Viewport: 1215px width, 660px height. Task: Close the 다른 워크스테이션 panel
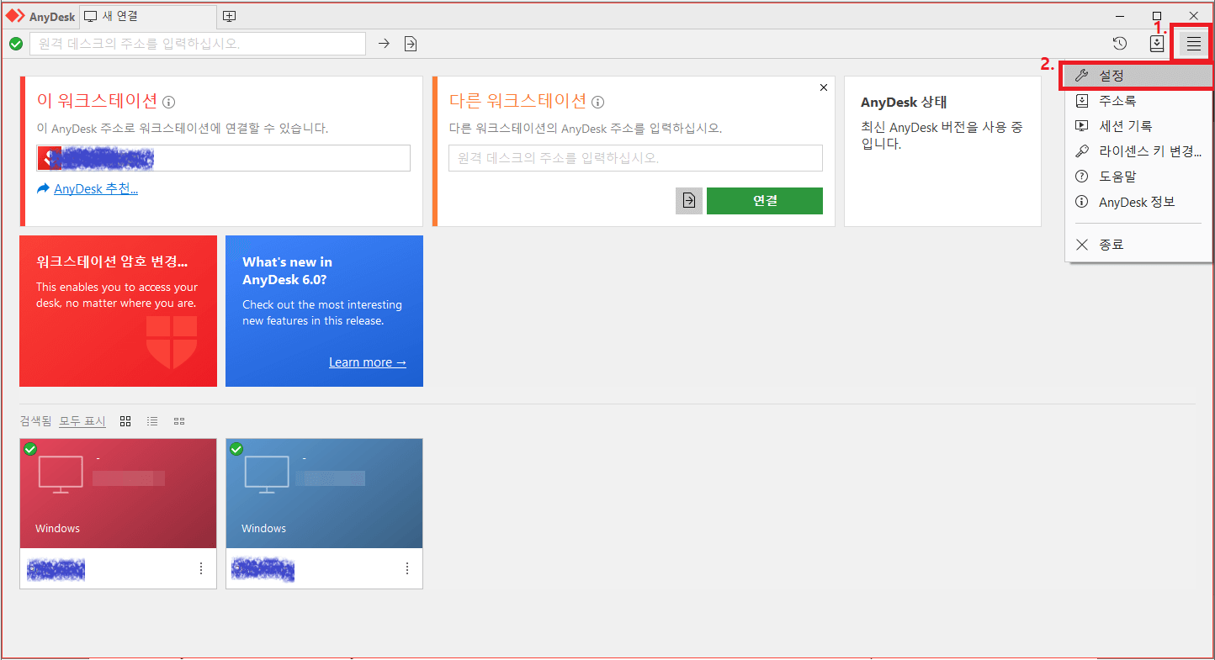824,87
